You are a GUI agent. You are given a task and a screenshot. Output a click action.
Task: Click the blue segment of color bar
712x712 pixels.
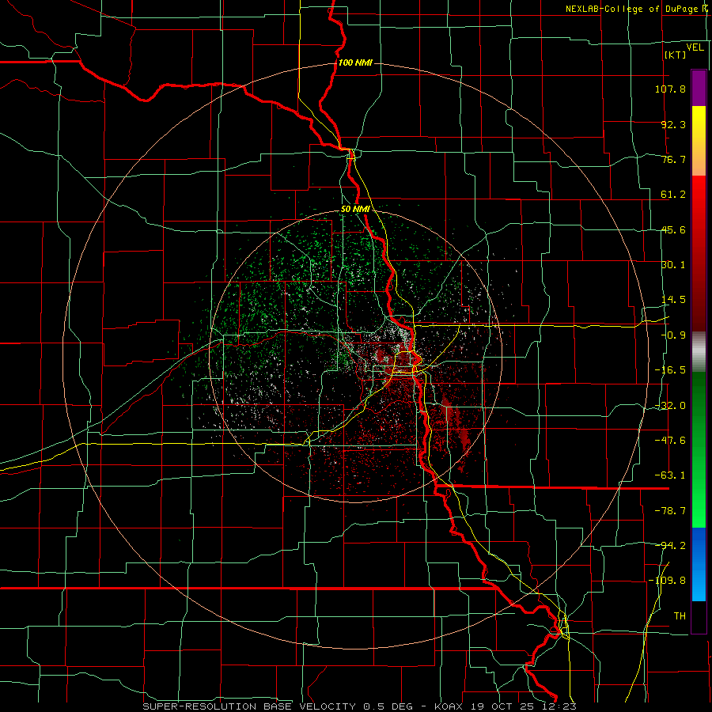coord(699,564)
